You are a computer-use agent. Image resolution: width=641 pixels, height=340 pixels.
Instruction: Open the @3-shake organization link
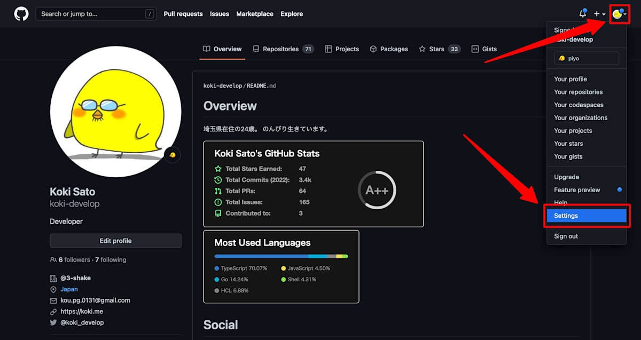[76, 278]
